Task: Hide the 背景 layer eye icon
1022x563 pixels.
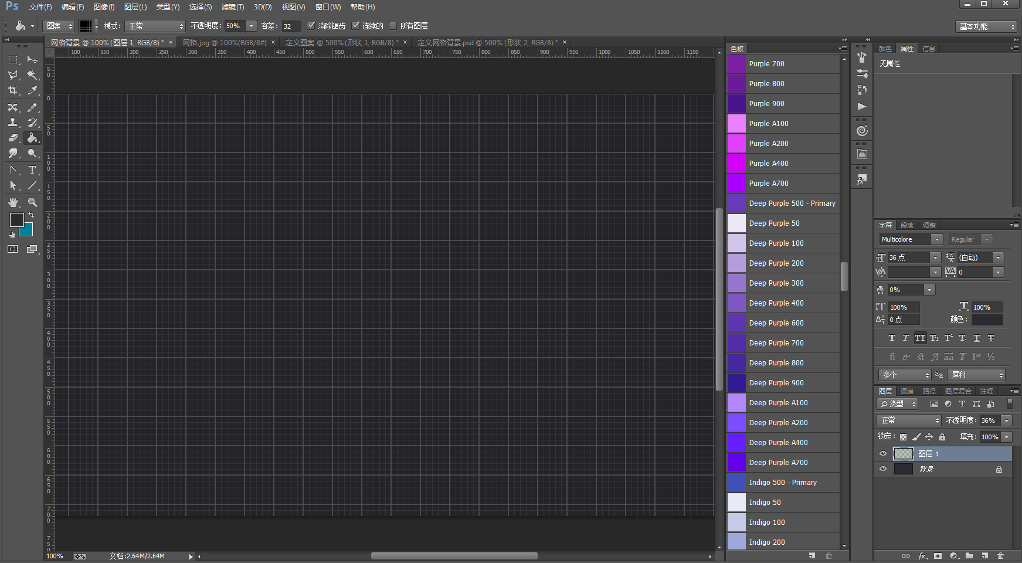Action: pyautogui.click(x=883, y=469)
